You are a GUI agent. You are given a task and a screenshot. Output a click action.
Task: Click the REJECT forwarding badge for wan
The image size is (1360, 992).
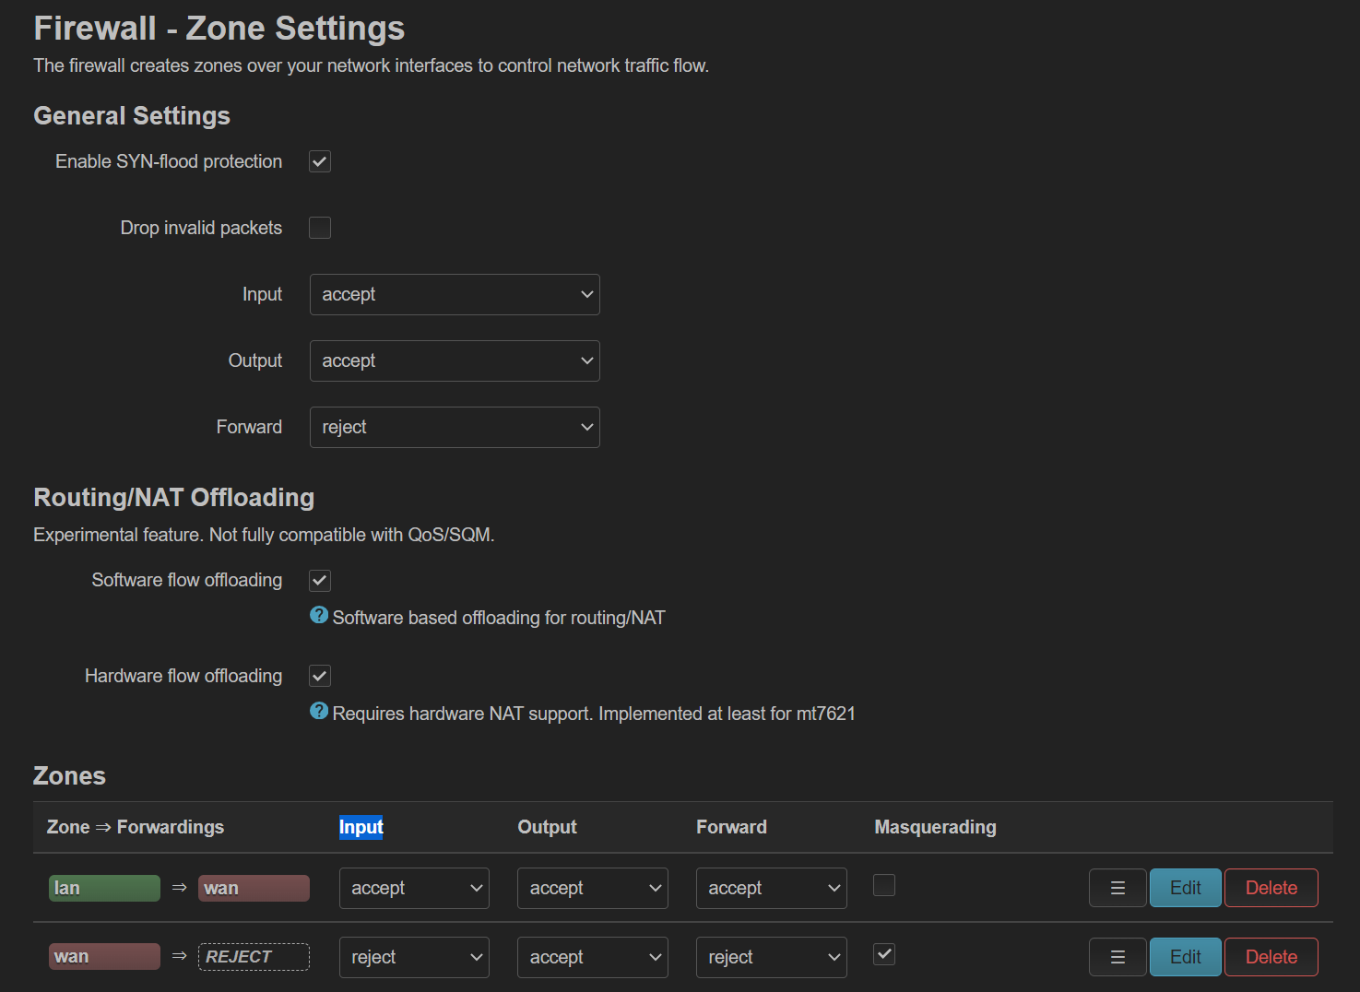(254, 957)
